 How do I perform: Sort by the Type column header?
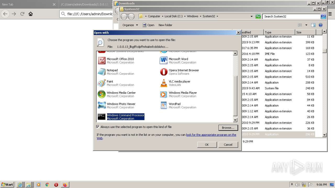point(279,32)
